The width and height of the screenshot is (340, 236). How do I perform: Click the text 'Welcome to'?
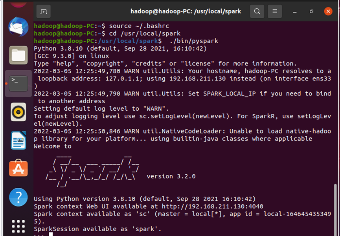(x=53, y=146)
